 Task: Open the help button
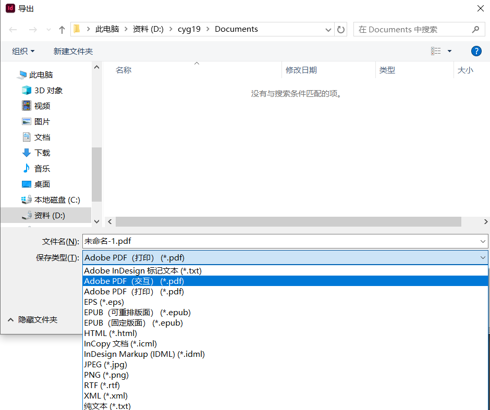coord(476,51)
